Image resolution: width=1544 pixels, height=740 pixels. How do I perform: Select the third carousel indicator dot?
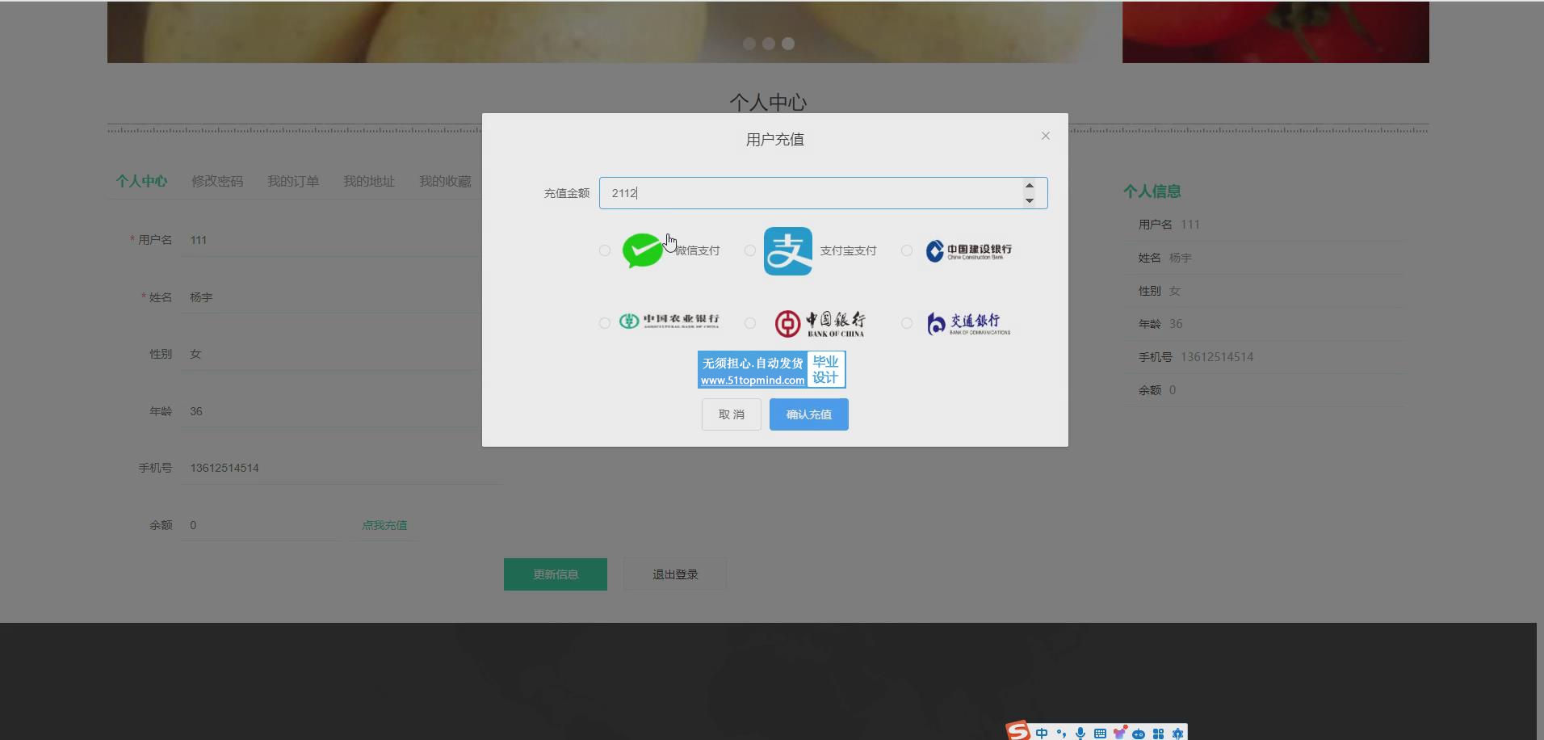click(788, 44)
